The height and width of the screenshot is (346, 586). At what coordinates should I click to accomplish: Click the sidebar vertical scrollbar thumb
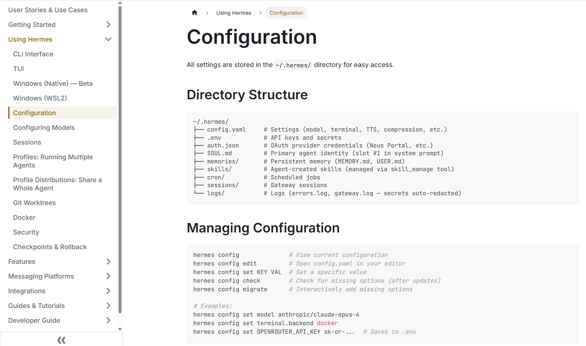[x=120, y=159]
